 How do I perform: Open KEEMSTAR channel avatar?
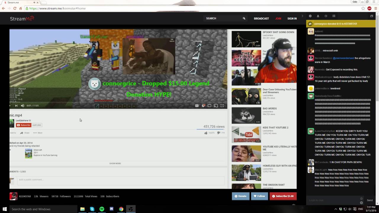click(13, 196)
